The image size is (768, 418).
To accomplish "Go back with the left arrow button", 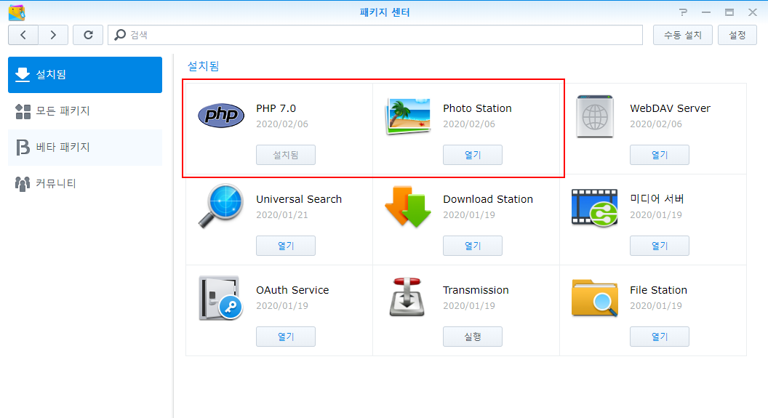I will [x=23, y=35].
